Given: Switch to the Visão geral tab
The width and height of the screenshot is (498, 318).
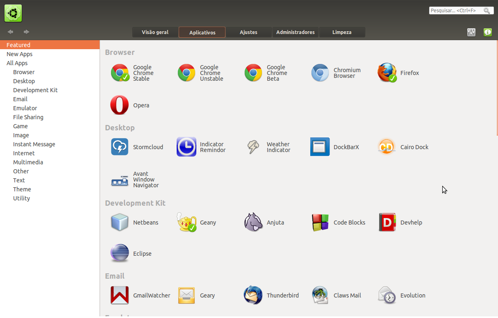Looking at the screenshot, I should point(155,32).
